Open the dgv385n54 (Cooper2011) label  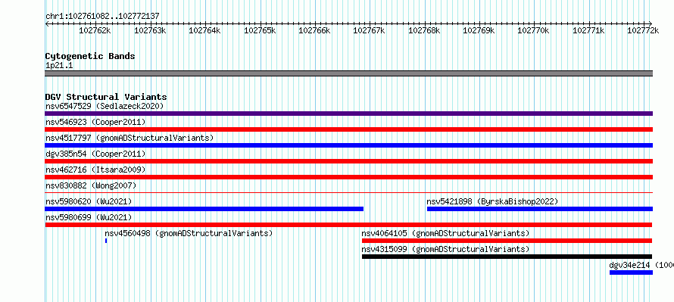[95, 154]
